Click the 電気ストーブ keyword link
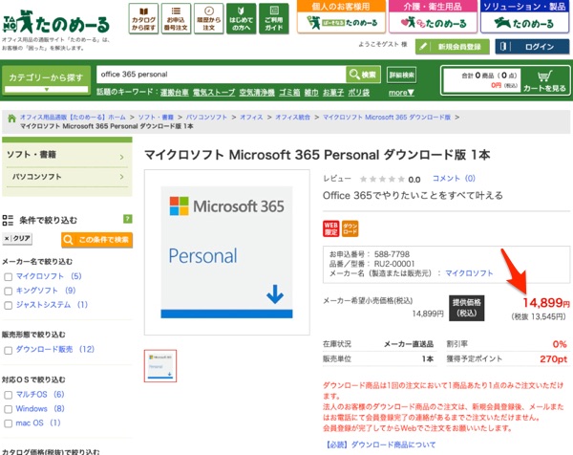 (x=214, y=93)
